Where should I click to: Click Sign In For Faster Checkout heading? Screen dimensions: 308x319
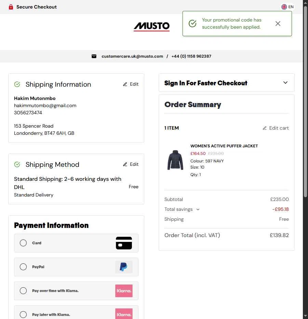206,83
